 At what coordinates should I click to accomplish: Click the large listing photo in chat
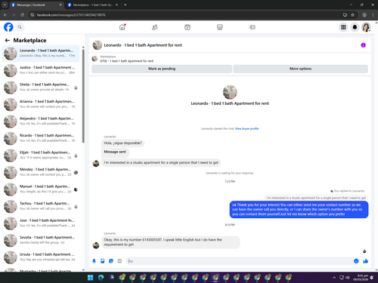(x=230, y=92)
